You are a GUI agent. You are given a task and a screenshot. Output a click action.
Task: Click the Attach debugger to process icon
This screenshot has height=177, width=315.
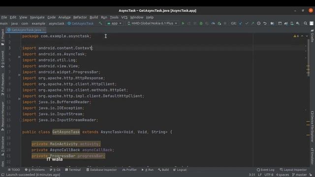[219, 24]
